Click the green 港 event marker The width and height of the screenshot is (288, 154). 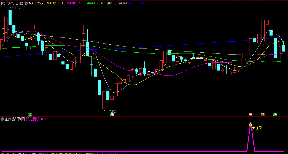[x=30, y=115]
